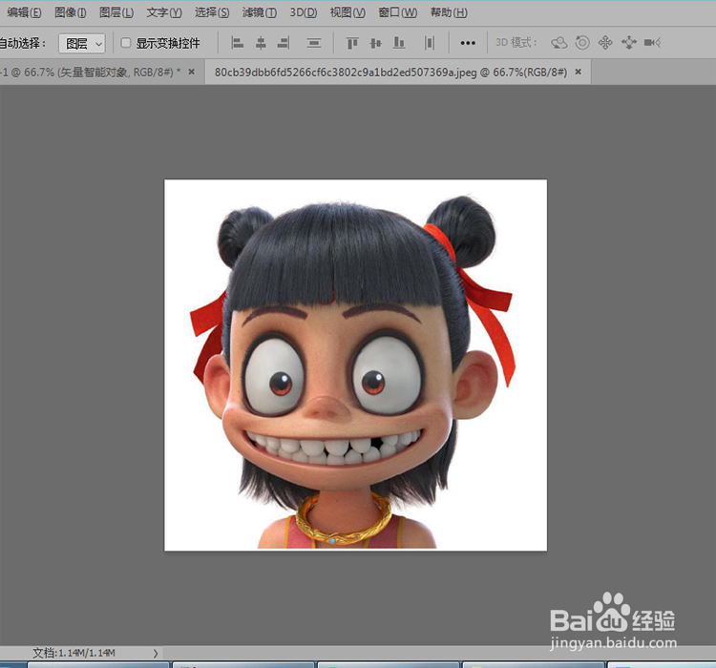
Task: Click the align horizontal centers icon
Action: pos(261,43)
